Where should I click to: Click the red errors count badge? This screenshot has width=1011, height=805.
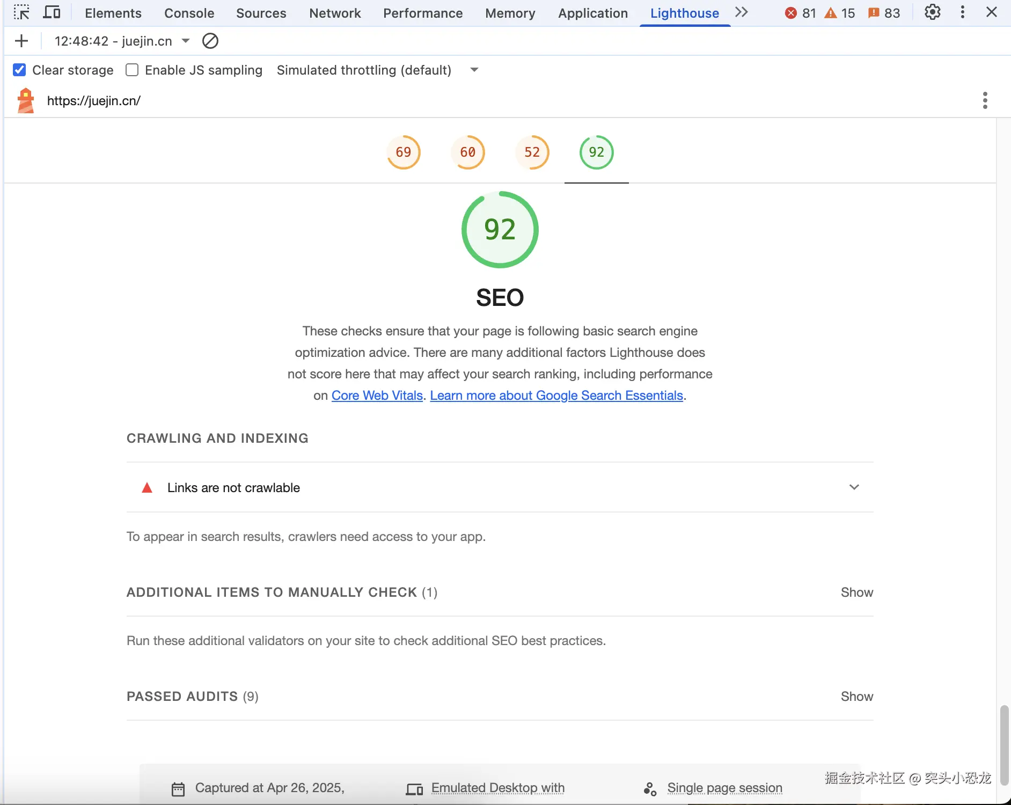coord(800,13)
